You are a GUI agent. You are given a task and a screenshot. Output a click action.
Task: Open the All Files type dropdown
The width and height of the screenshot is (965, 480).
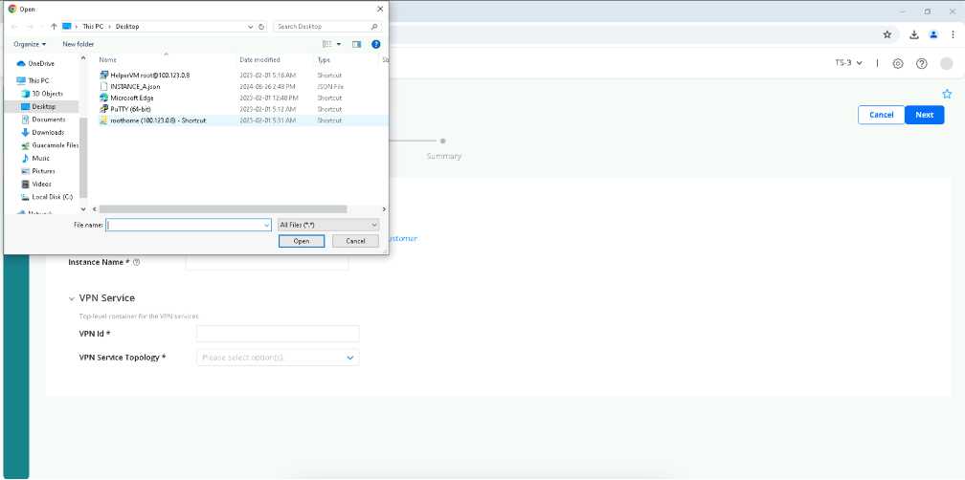pyautogui.click(x=328, y=225)
